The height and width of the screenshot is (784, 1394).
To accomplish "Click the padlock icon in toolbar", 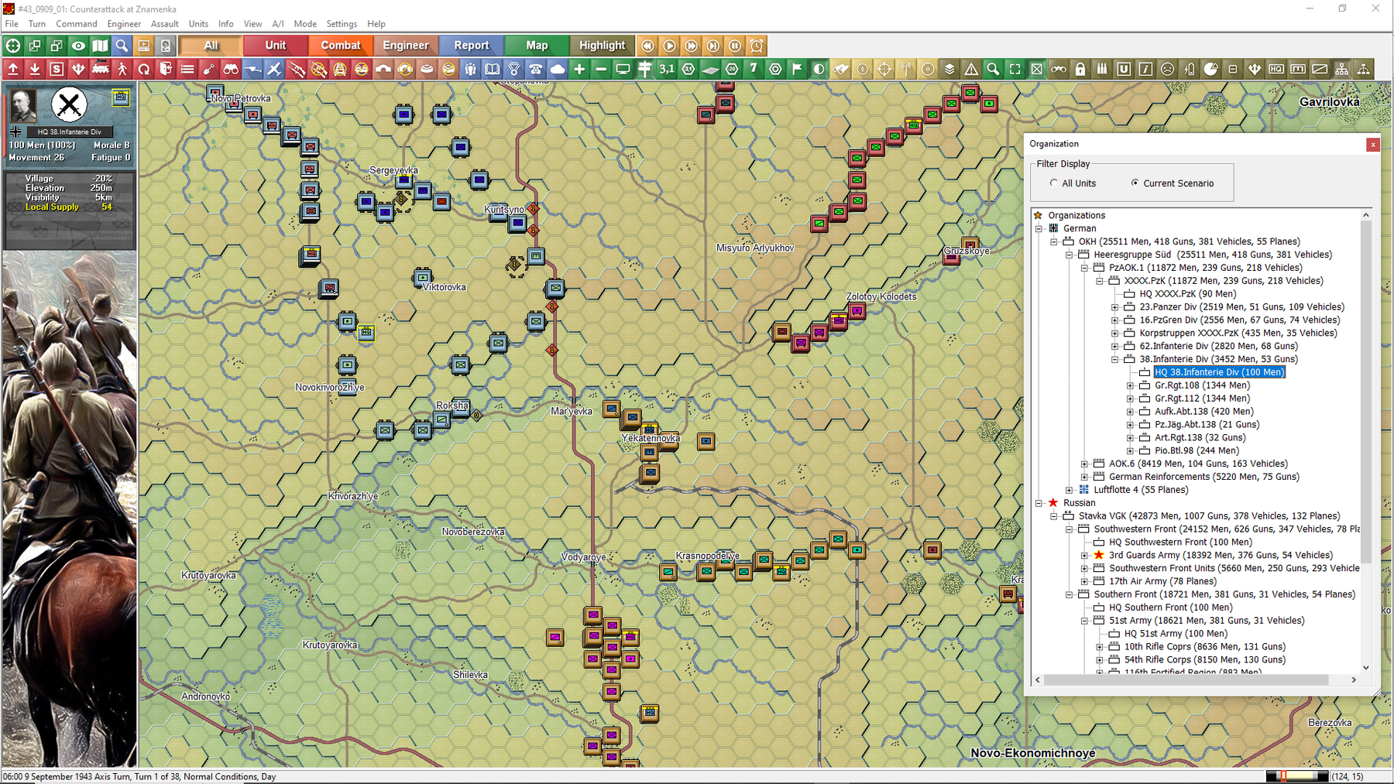I will [1080, 69].
